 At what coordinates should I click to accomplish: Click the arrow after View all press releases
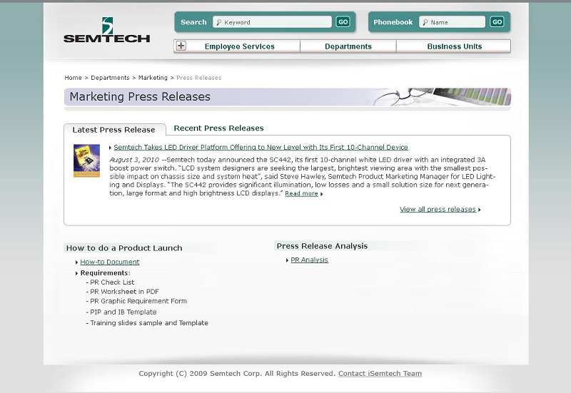pyautogui.click(x=480, y=210)
